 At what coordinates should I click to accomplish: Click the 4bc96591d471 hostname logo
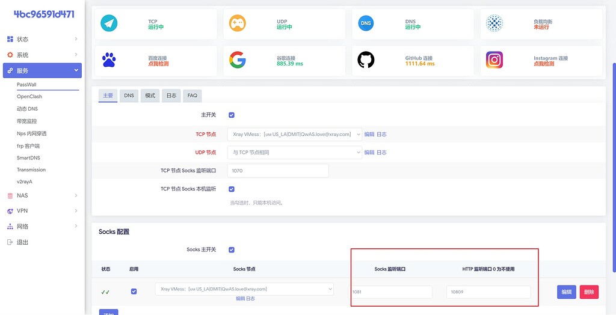(x=44, y=14)
